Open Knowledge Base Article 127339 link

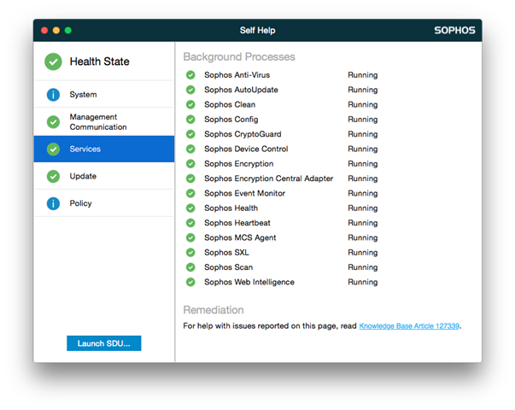pos(409,326)
